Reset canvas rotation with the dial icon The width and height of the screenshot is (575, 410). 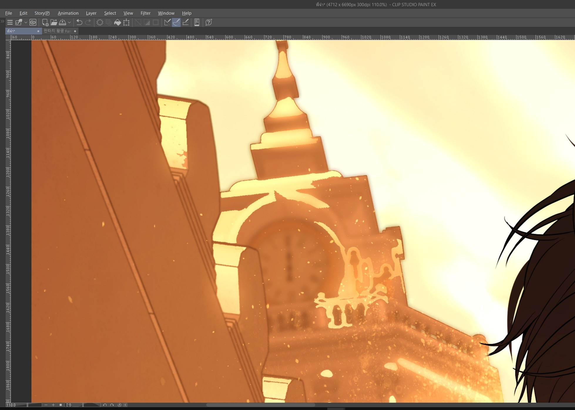click(119, 405)
